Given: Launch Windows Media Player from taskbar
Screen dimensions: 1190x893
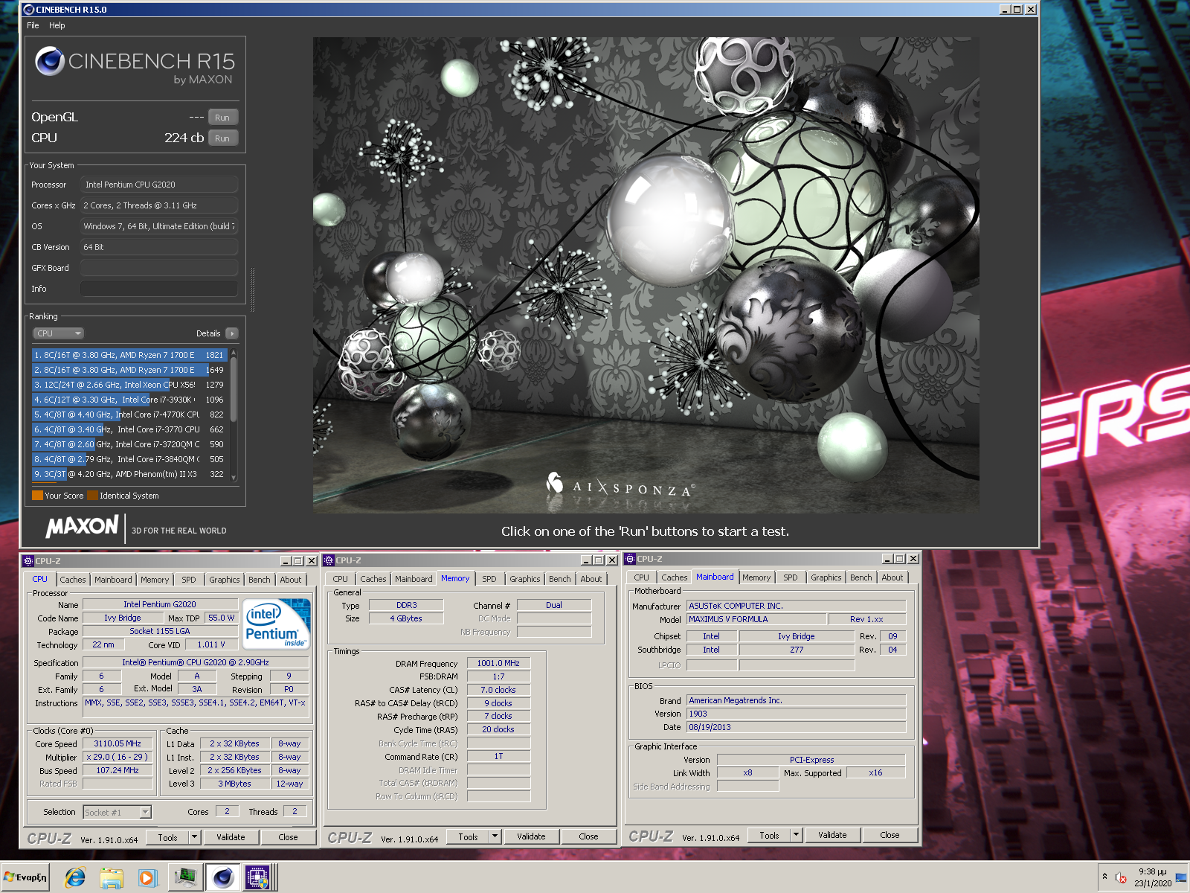Looking at the screenshot, I should coord(147,877).
